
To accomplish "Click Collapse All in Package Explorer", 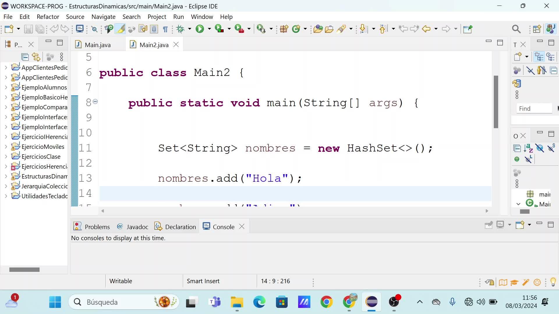I will click(25, 57).
